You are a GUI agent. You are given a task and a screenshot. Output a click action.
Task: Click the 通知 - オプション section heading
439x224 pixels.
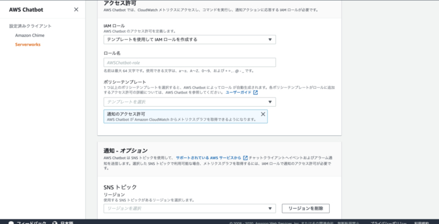coord(126,151)
